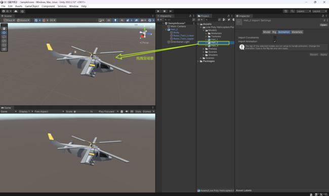Switch to the Materials tab in Inspector

pos(297,32)
